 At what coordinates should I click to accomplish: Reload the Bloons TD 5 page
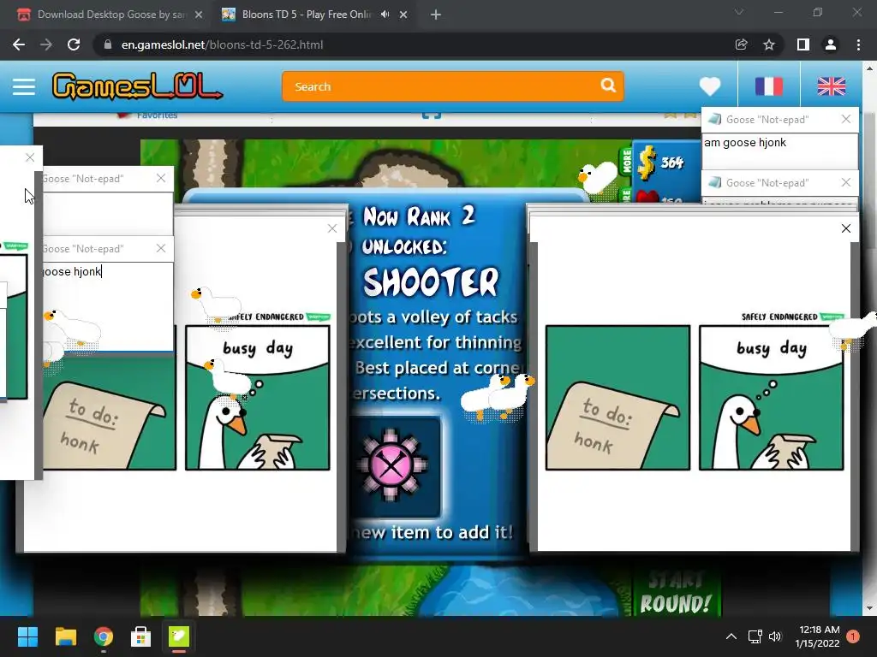[74, 44]
